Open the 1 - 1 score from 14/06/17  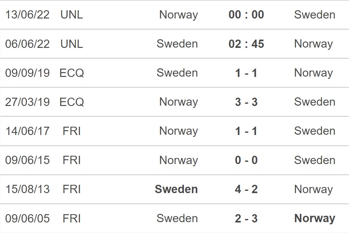[x=246, y=131]
